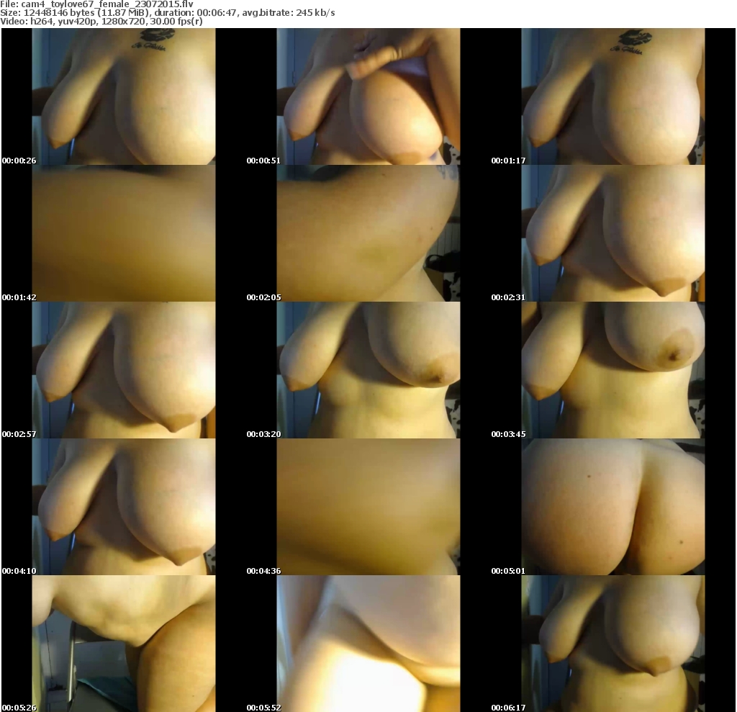This screenshot has height=712, width=737.
Task: Open the frame timestamped 00:05:01
Action: tap(612, 507)
